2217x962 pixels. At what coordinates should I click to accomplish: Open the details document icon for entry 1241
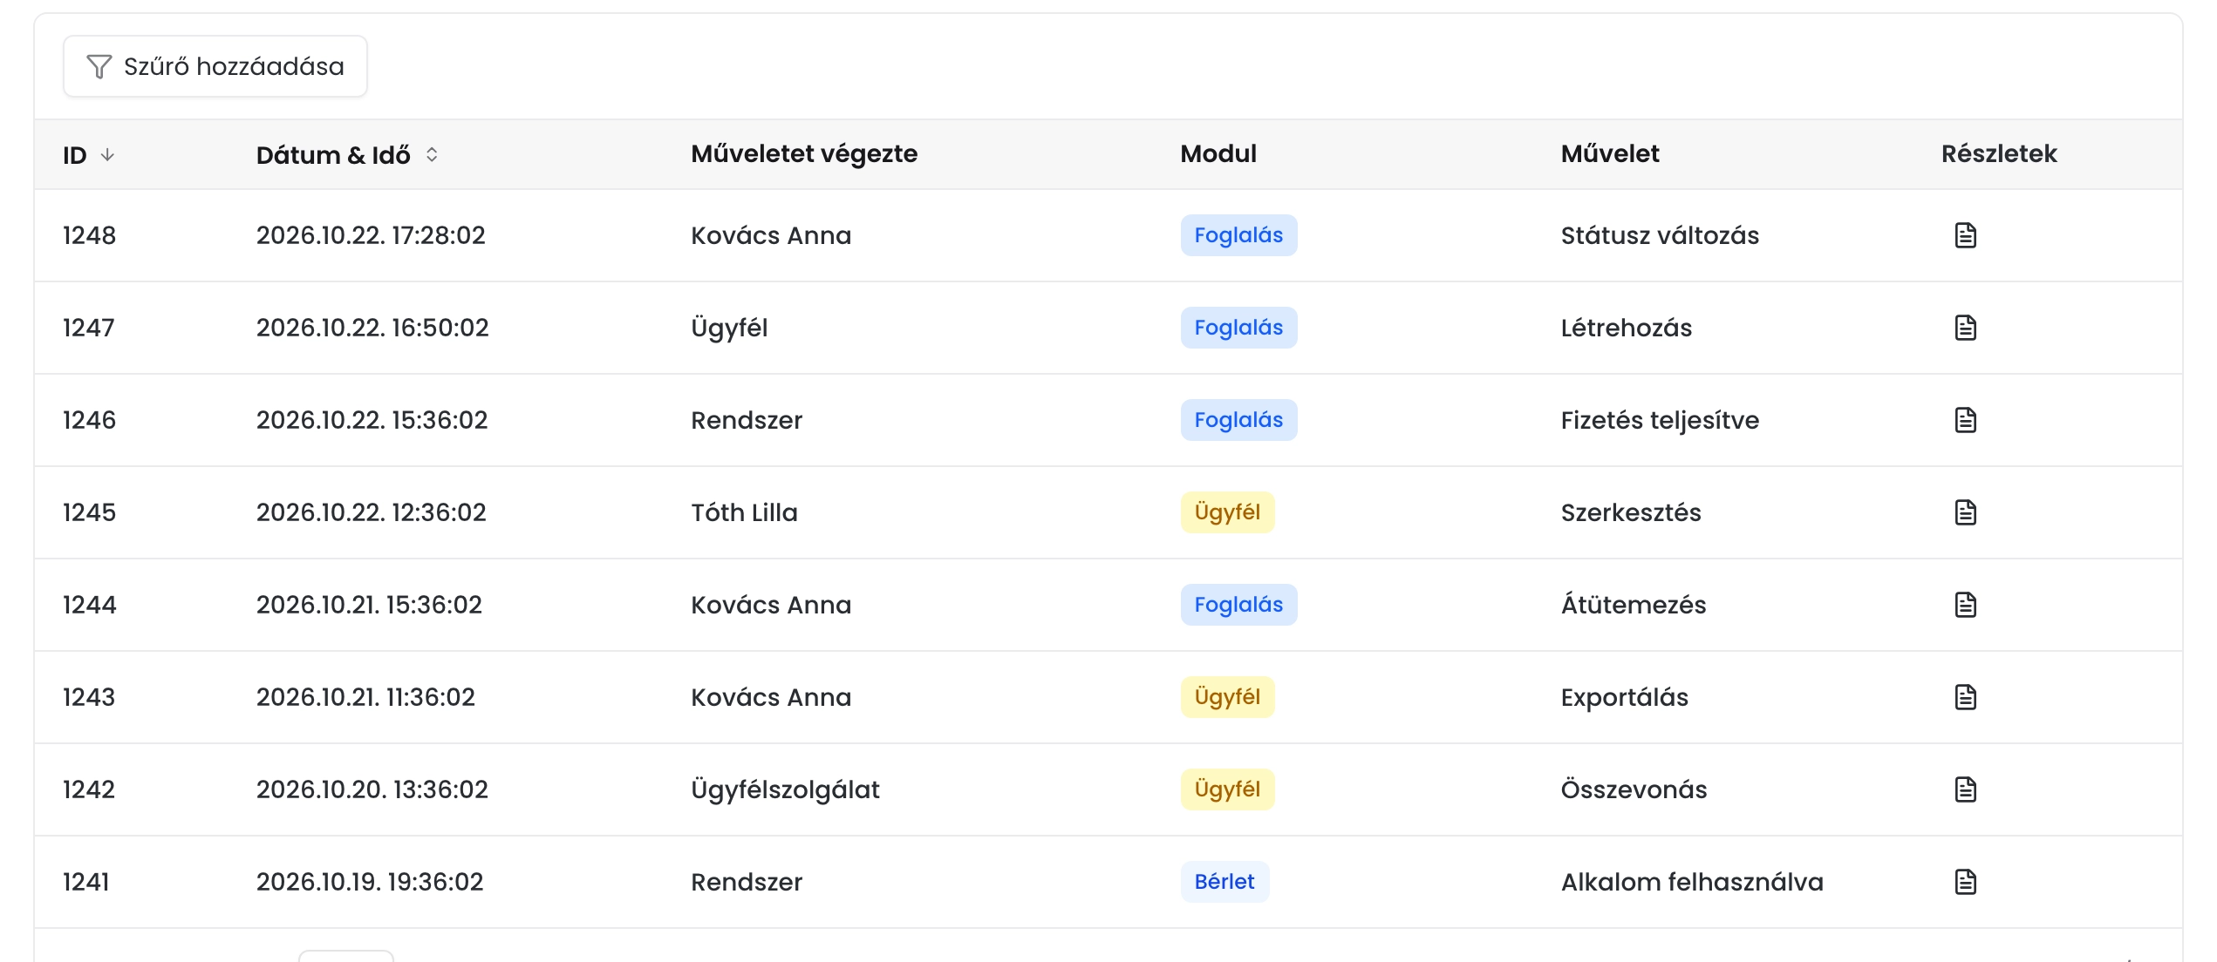tap(1965, 882)
